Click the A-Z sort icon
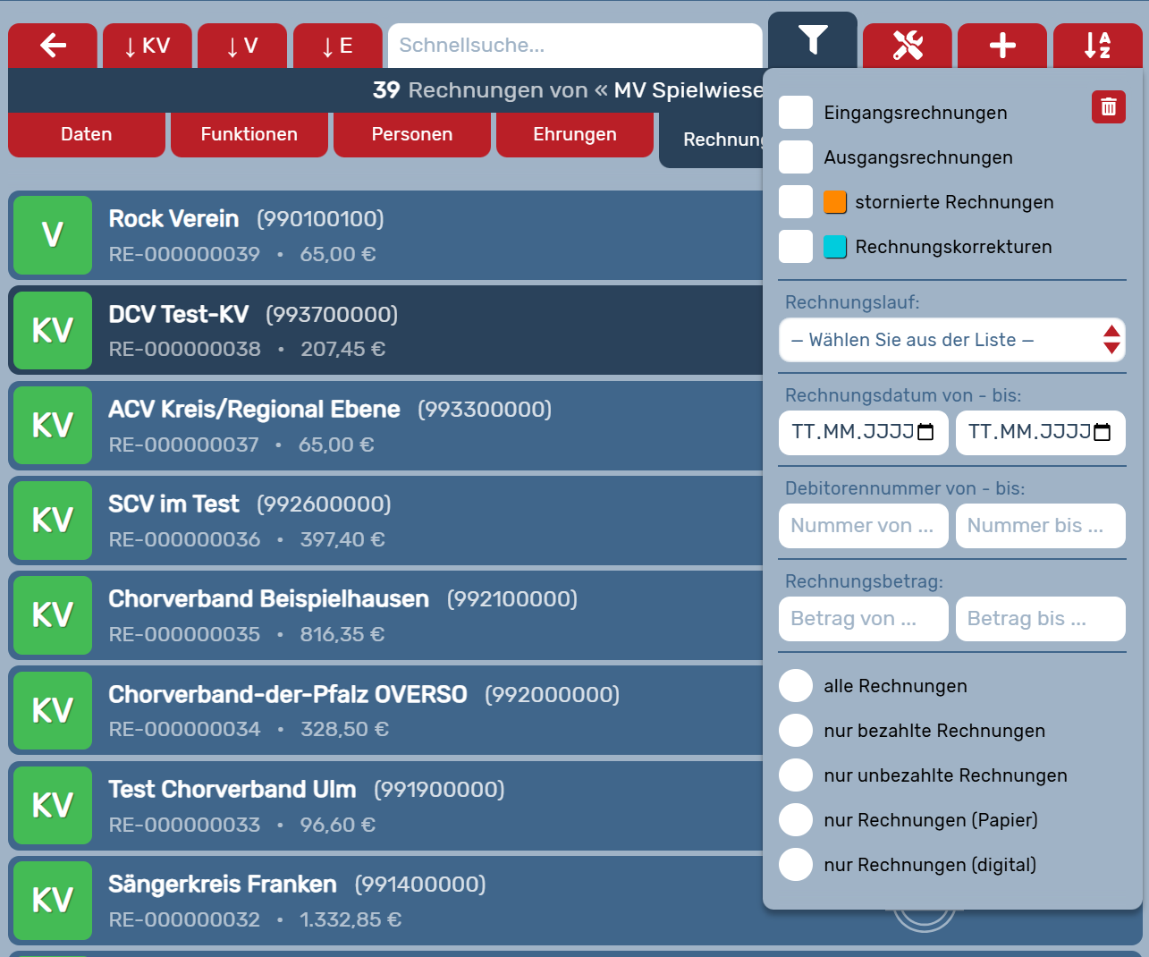This screenshot has height=957, width=1149. (1097, 46)
